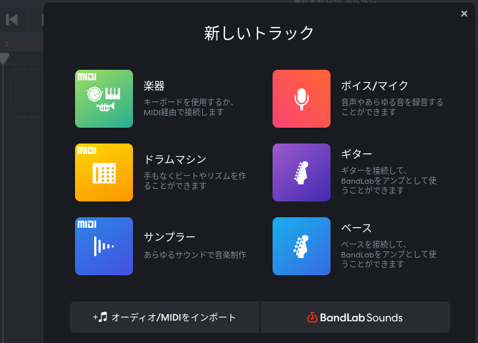Pick the purple ギター guitar headstock icon
The width and height of the screenshot is (478, 343).
pos(302,172)
